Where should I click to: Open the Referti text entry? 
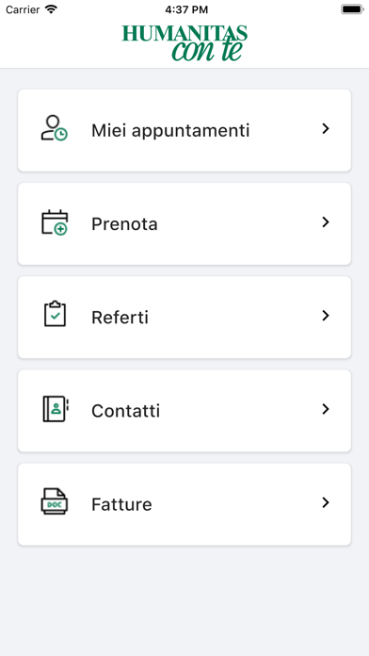120,317
